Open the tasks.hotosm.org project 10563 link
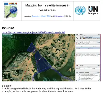This screenshot has height=93, width=103. coord(33,32)
